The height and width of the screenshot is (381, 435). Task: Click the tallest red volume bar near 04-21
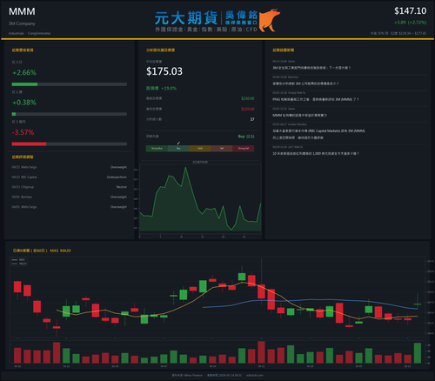click(x=261, y=352)
